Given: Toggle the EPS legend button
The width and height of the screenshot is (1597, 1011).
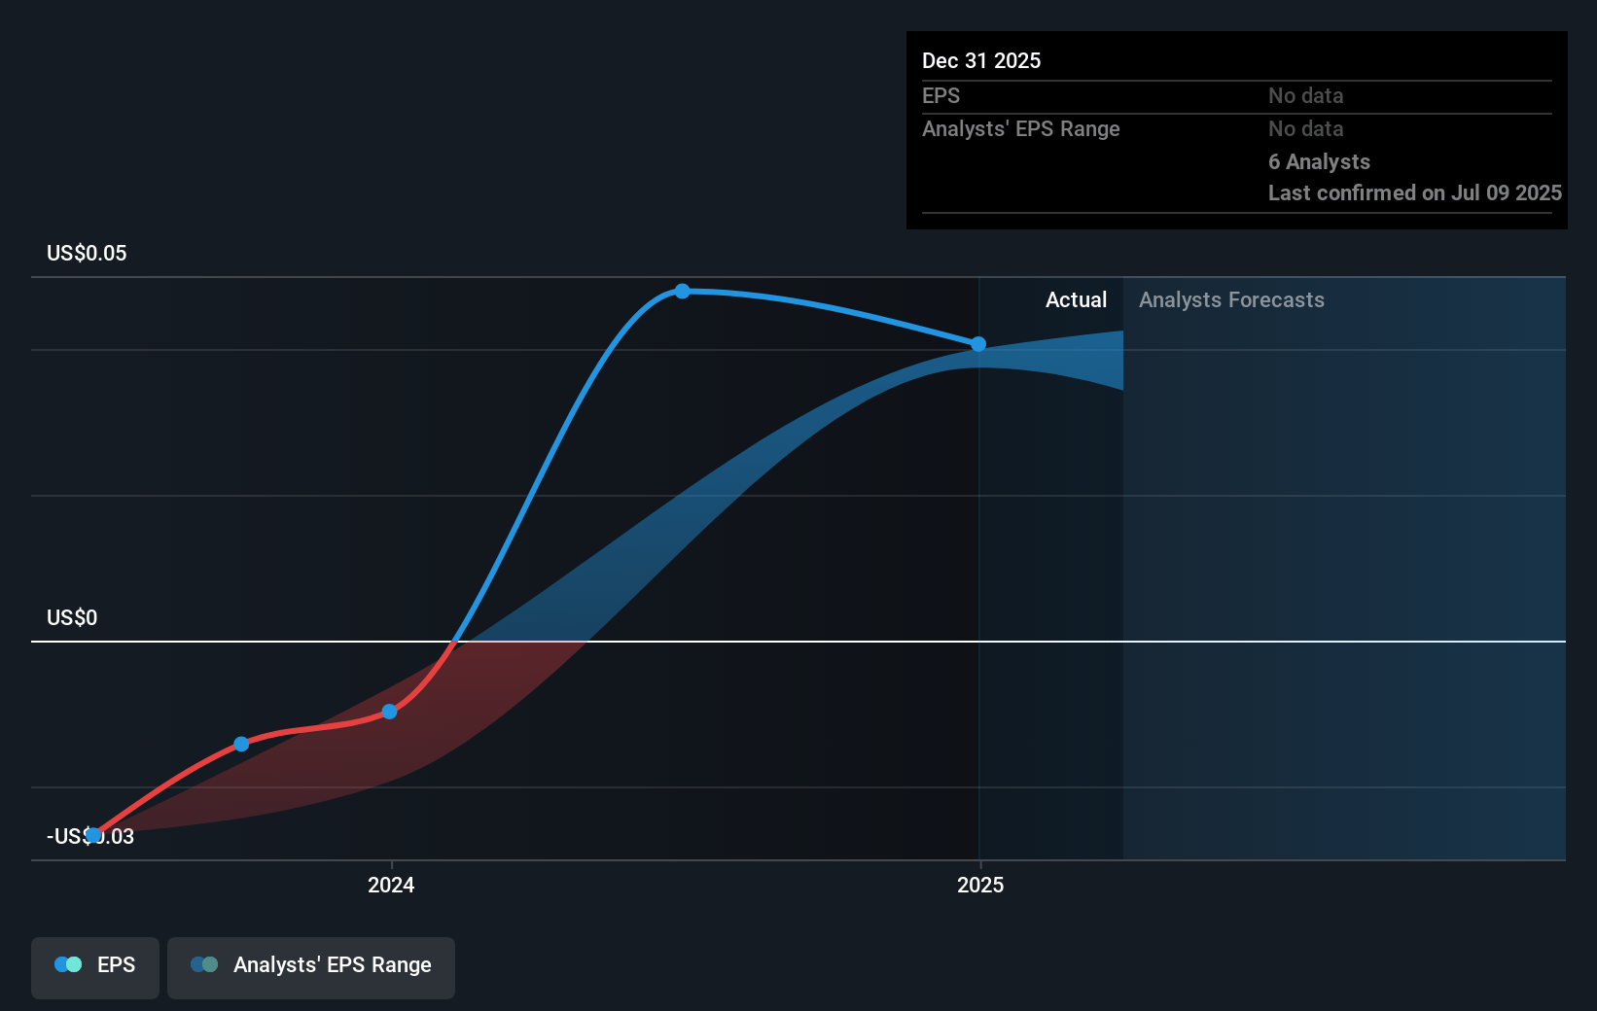Looking at the screenshot, I should coord(95,967).
